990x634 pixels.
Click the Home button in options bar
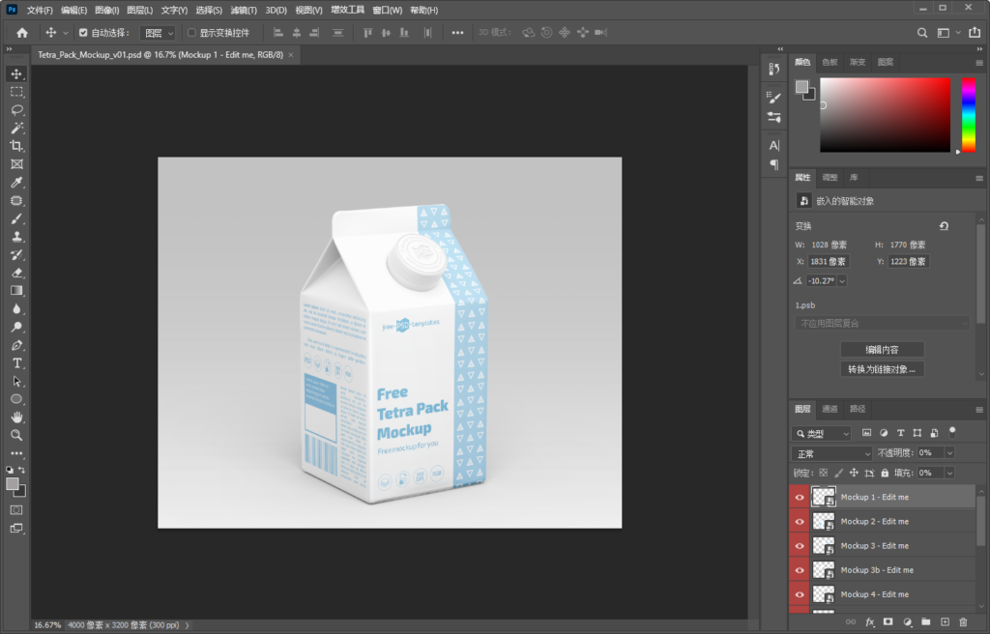(22, 33)
